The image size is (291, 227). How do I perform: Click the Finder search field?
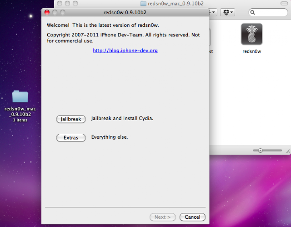268,12
